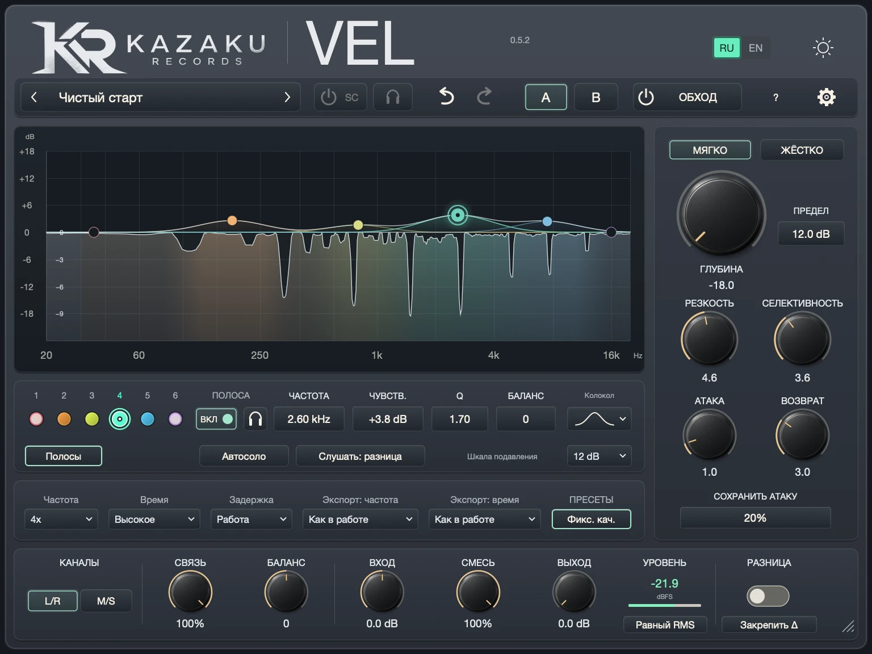Select band 5 blue dot
The image size is (872, 654).
(148, 419)
